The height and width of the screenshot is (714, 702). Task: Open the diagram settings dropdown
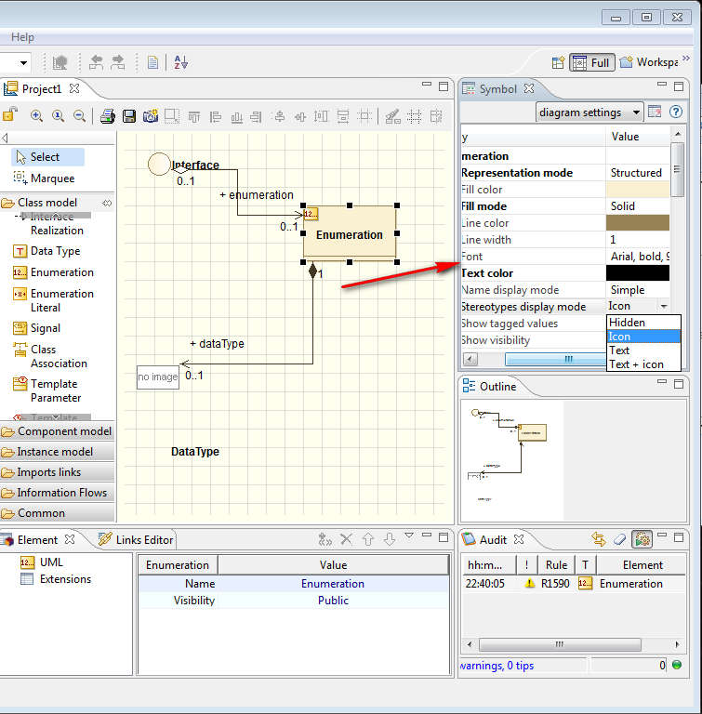pos(589,112)
